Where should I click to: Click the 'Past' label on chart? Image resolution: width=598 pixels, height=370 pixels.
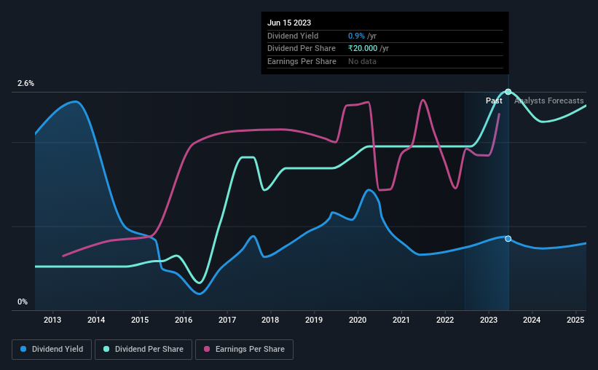[494, 101]
